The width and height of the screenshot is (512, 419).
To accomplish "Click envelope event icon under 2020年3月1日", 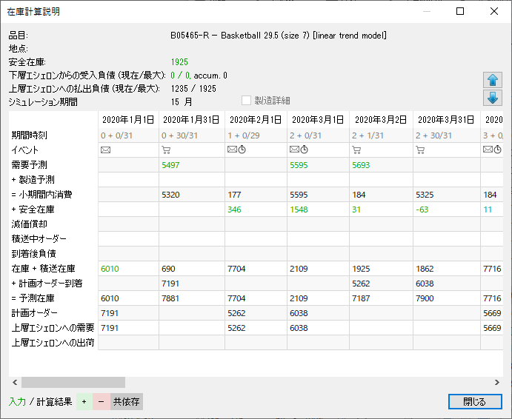I will (x=294, y=150).
